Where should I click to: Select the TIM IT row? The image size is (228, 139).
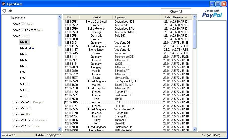pyautogui.click(x=128, y=99)
